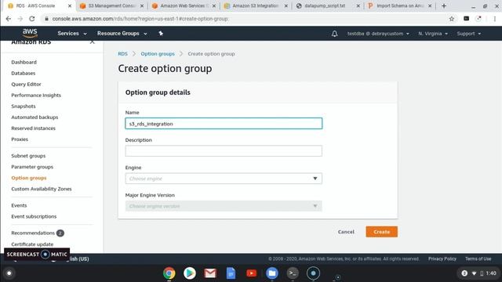This screenshot has height=282, width=502.
Task: Open the Support dropdown menu
Action: [469, 34]
